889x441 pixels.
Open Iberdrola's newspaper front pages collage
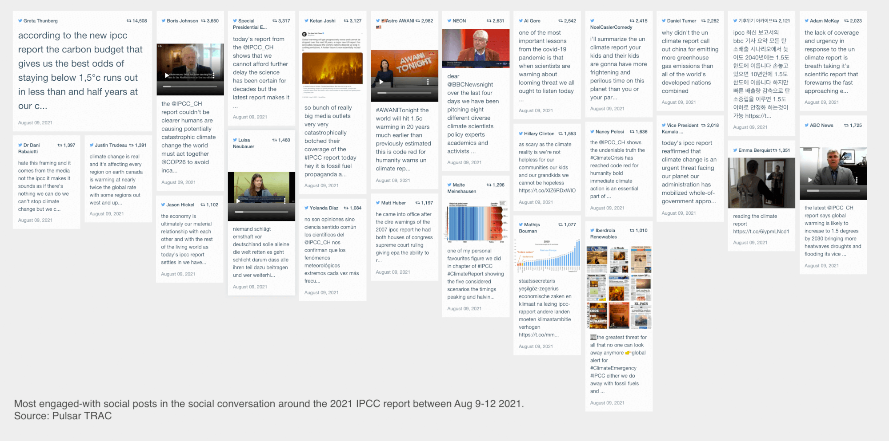coord(619,287)
